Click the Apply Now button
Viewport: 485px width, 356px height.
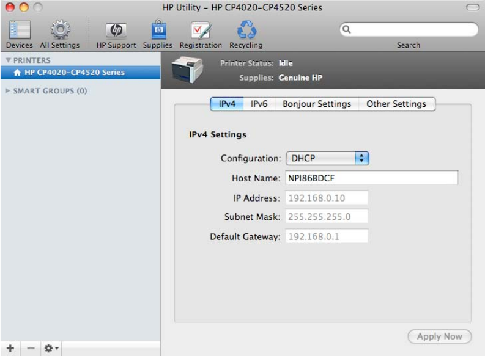(440, 336)
